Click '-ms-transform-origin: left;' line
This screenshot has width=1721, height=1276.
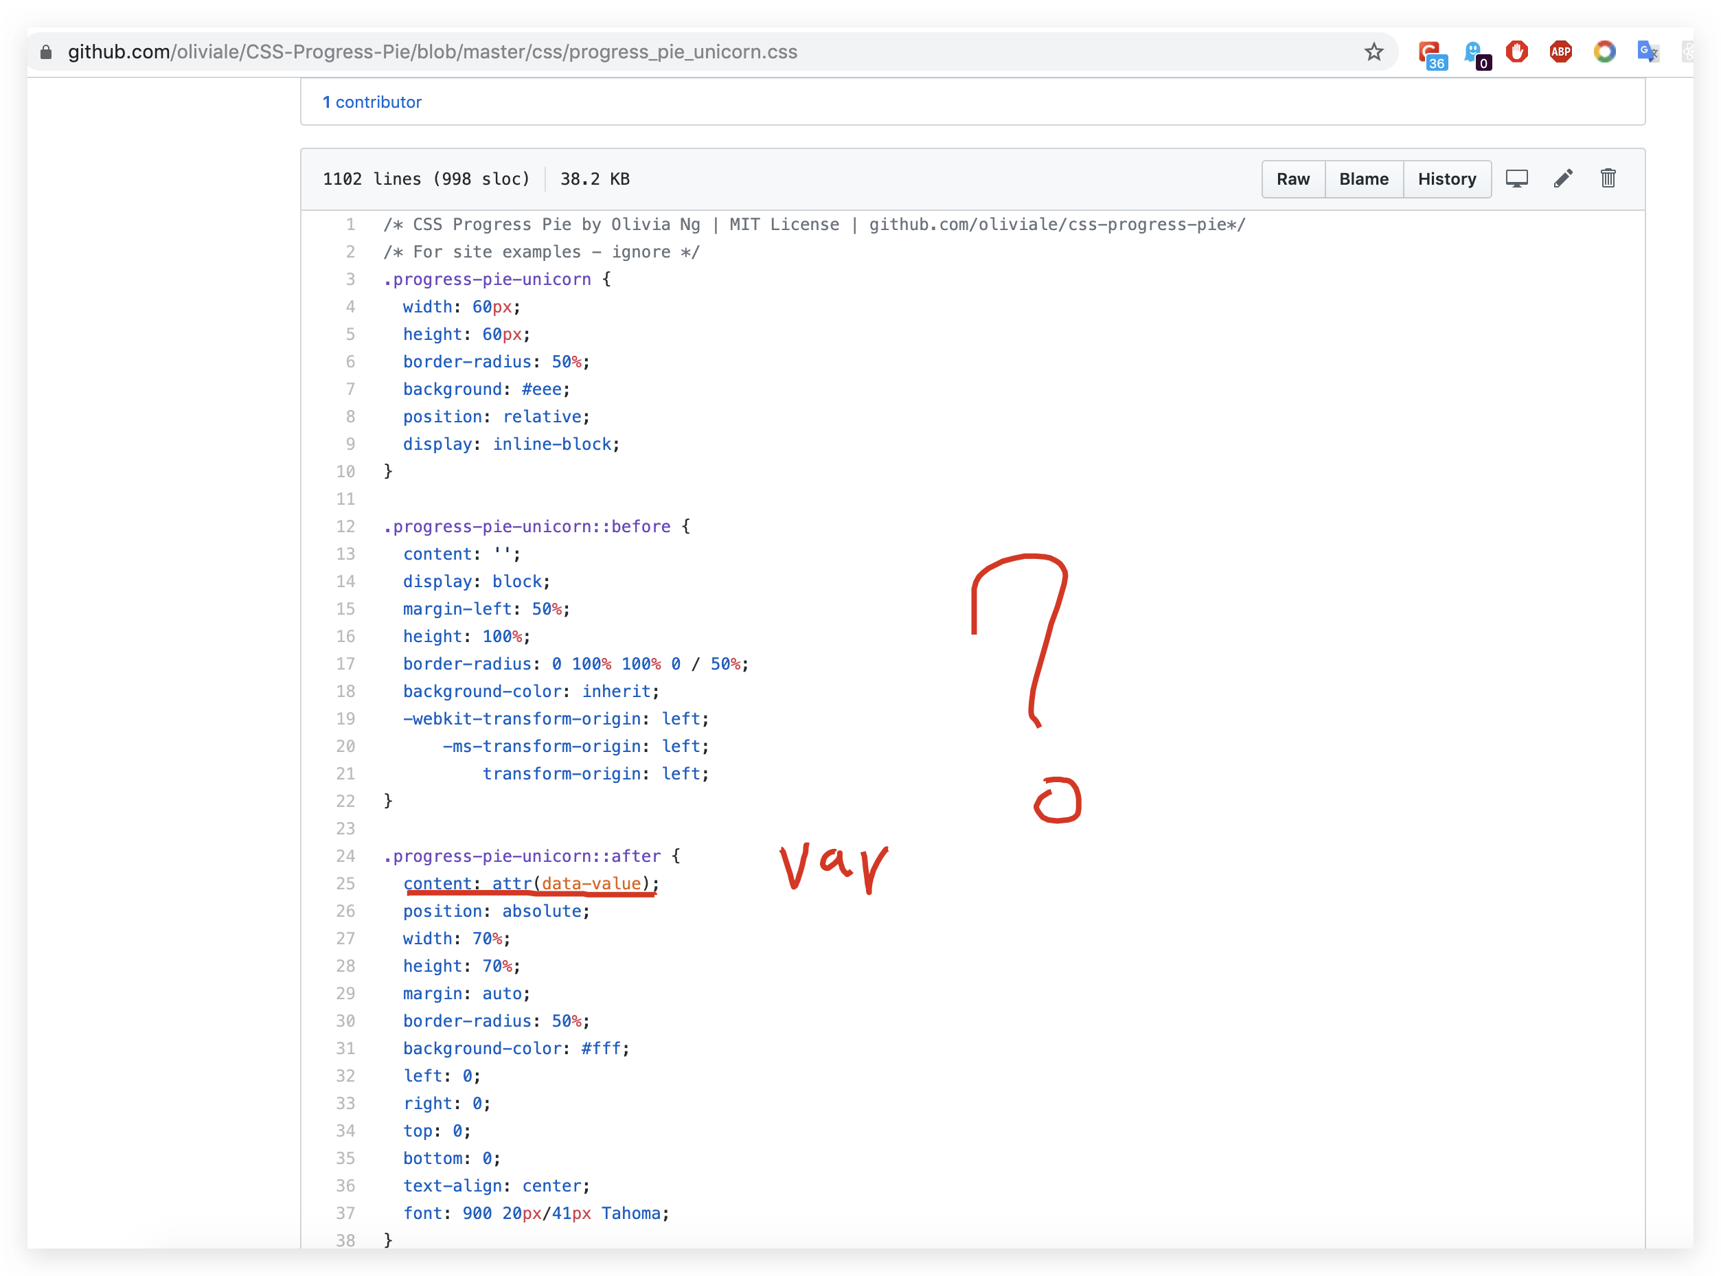576,747
